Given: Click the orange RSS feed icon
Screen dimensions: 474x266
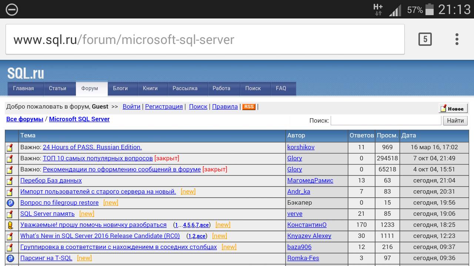Looking at the screenshot, I should [249, 107].
